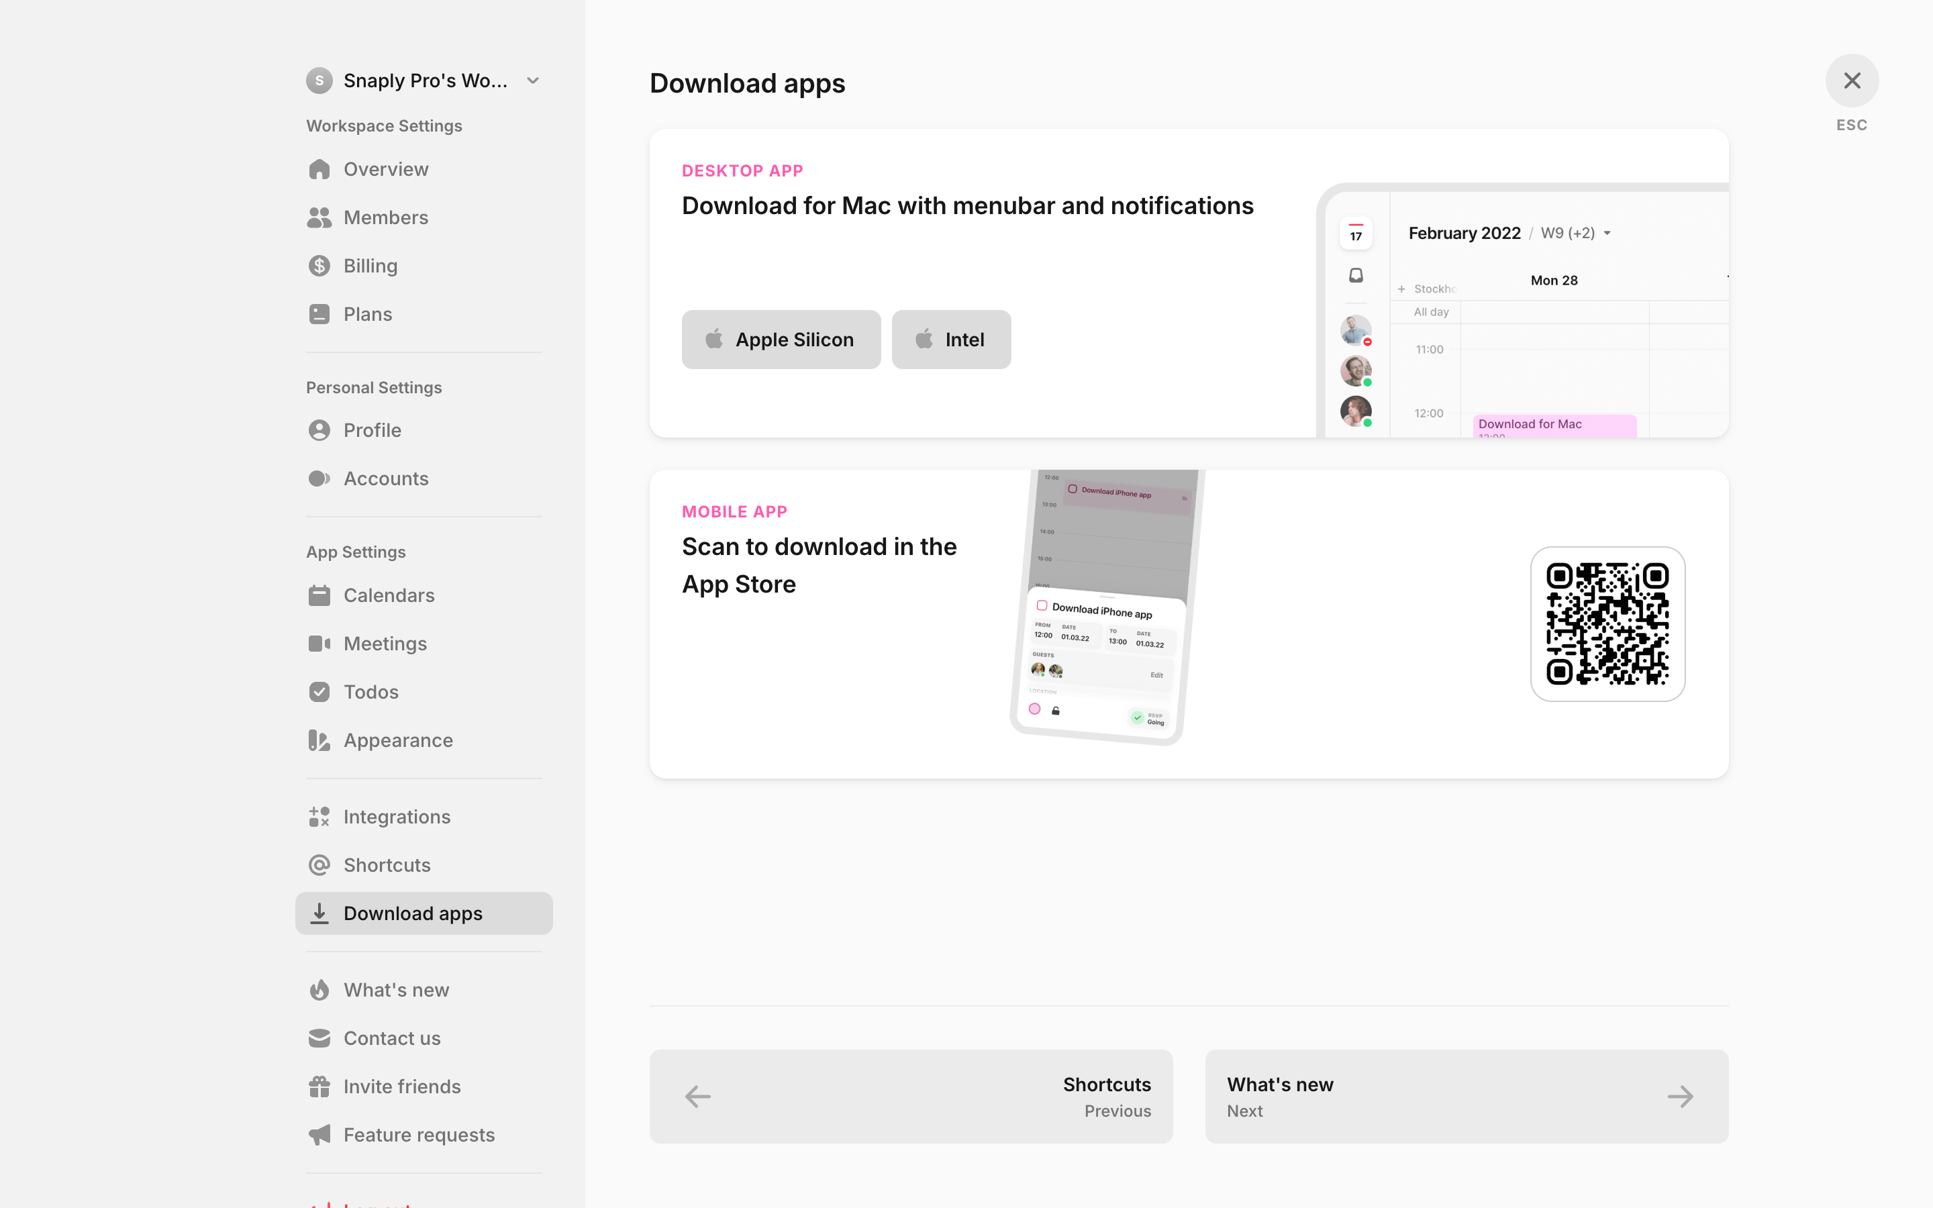
Task: Click the App Store QR code
Action: tap(1608, 624)
